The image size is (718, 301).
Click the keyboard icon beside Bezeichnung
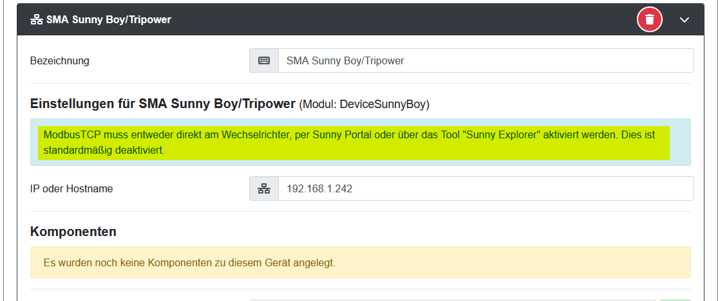pyautogui.click(x=264, y=60)
